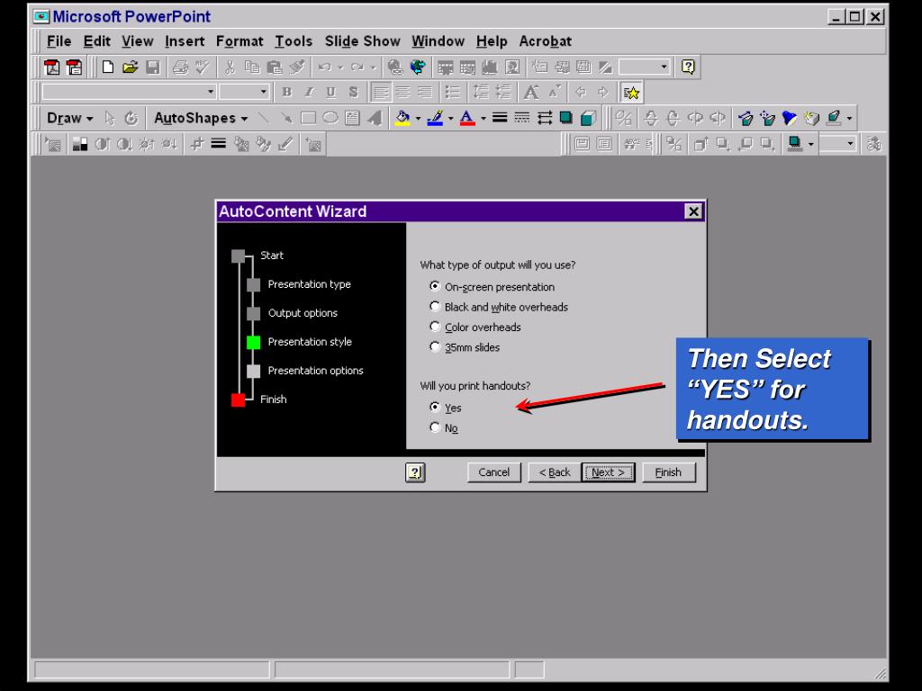Open the Draw dropdown menu

pos(69,118)
